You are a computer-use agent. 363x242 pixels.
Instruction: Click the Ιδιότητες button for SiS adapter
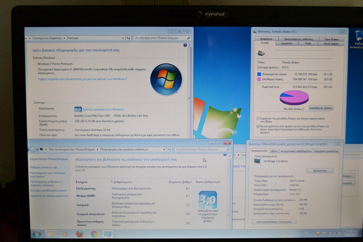(x=320, y=171)
